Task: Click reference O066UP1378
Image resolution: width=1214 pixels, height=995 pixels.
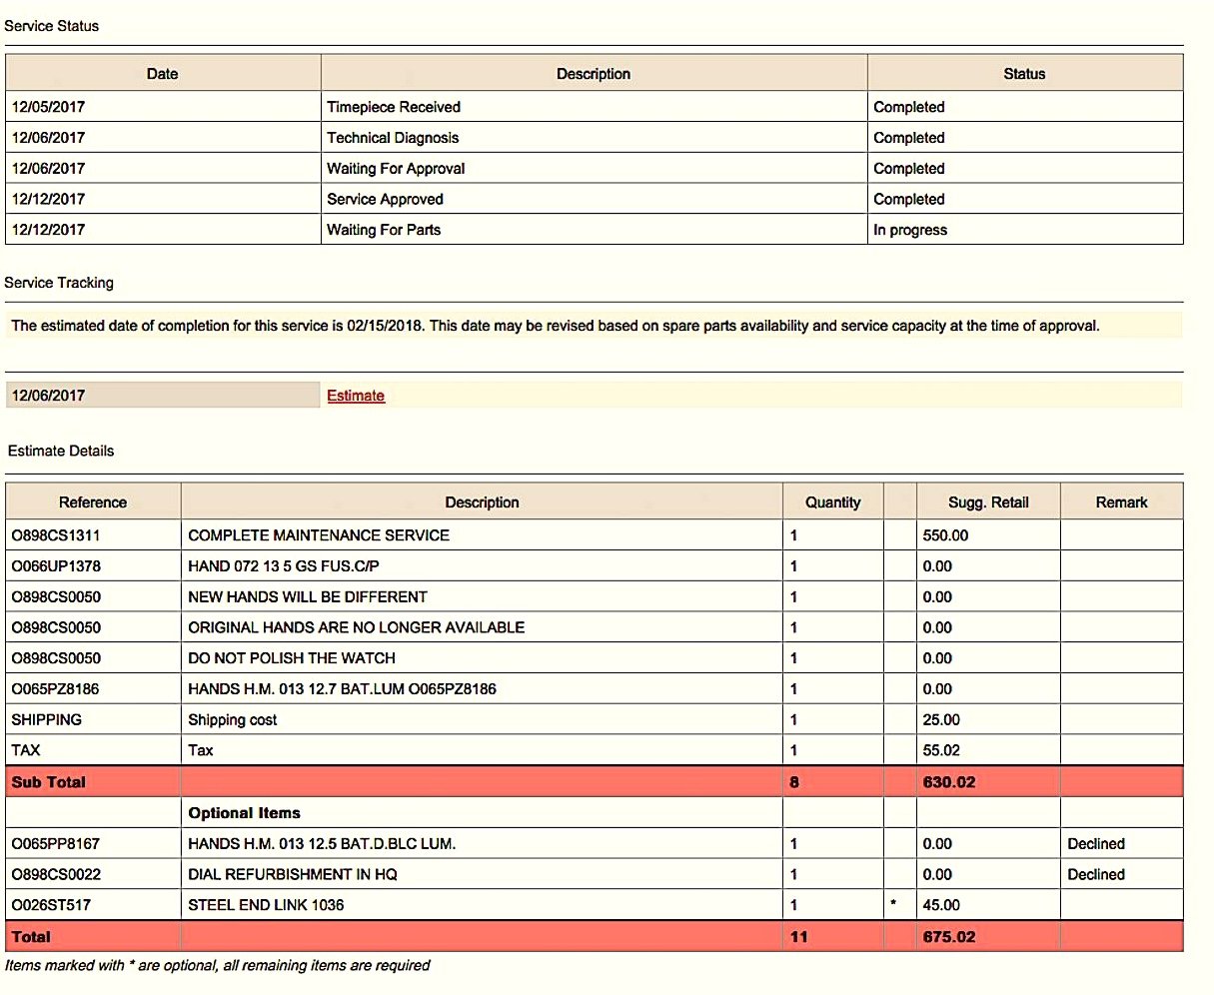Action: pos(56,566)
